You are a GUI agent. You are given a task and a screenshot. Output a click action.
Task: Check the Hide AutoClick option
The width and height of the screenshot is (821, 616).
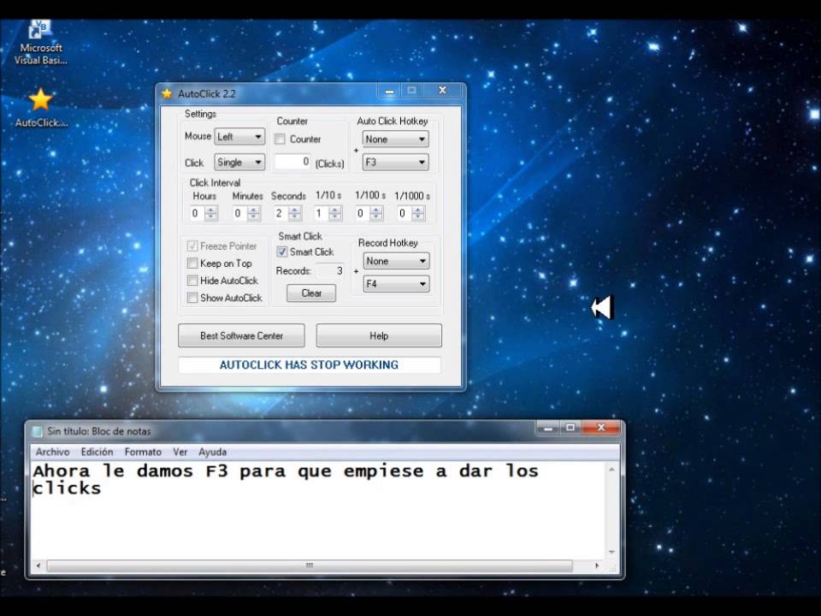[x=192, y=281]
